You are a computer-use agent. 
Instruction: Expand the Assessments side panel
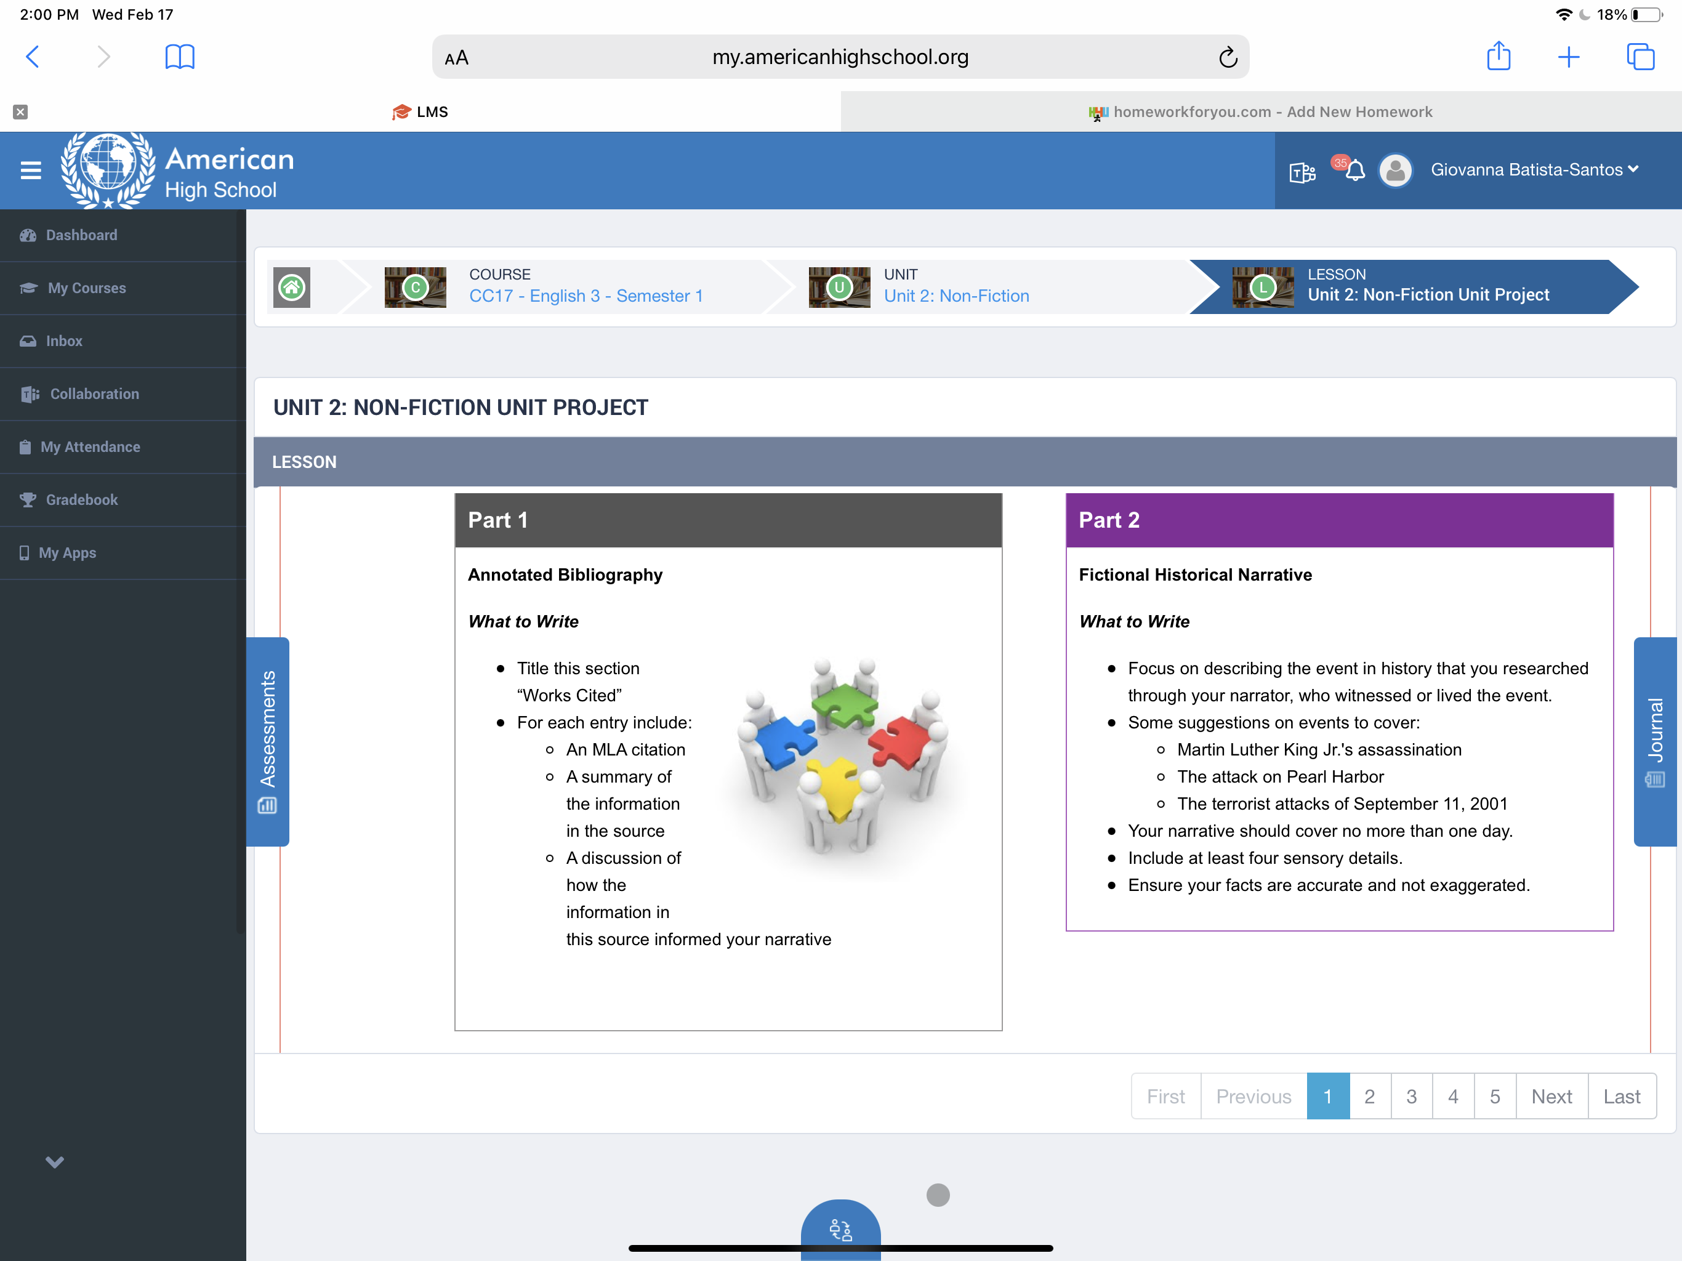coord(268,741)
